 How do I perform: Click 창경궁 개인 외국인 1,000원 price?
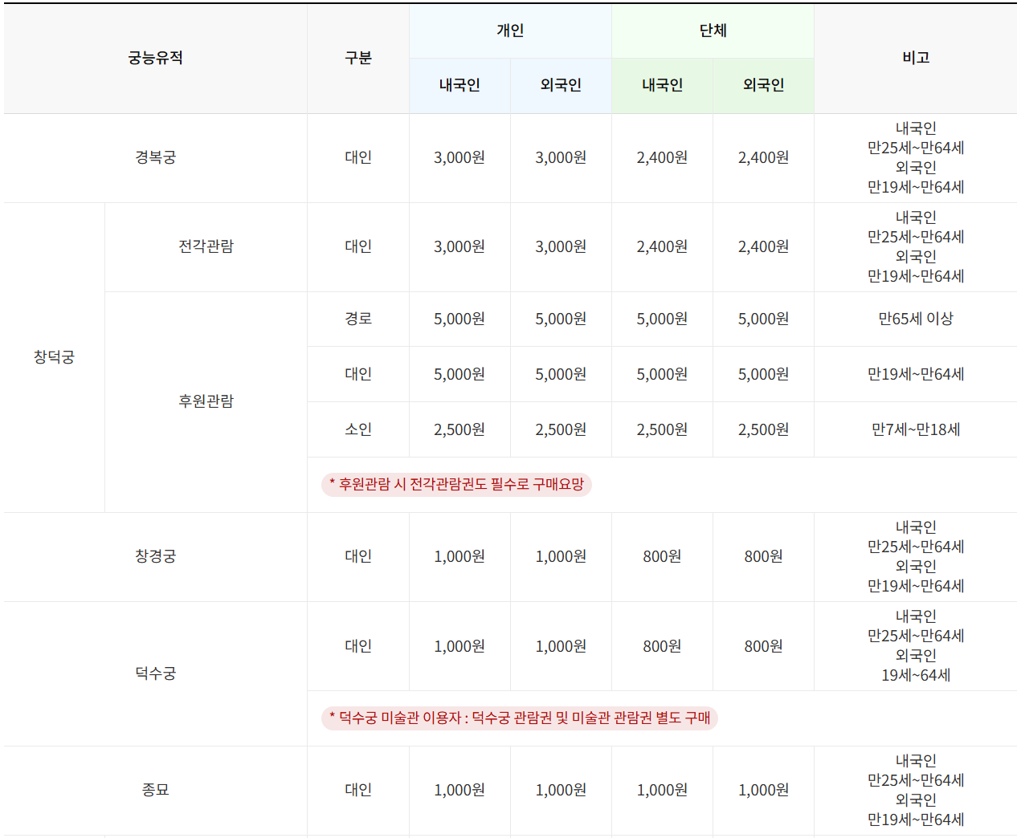pos(561,556)
